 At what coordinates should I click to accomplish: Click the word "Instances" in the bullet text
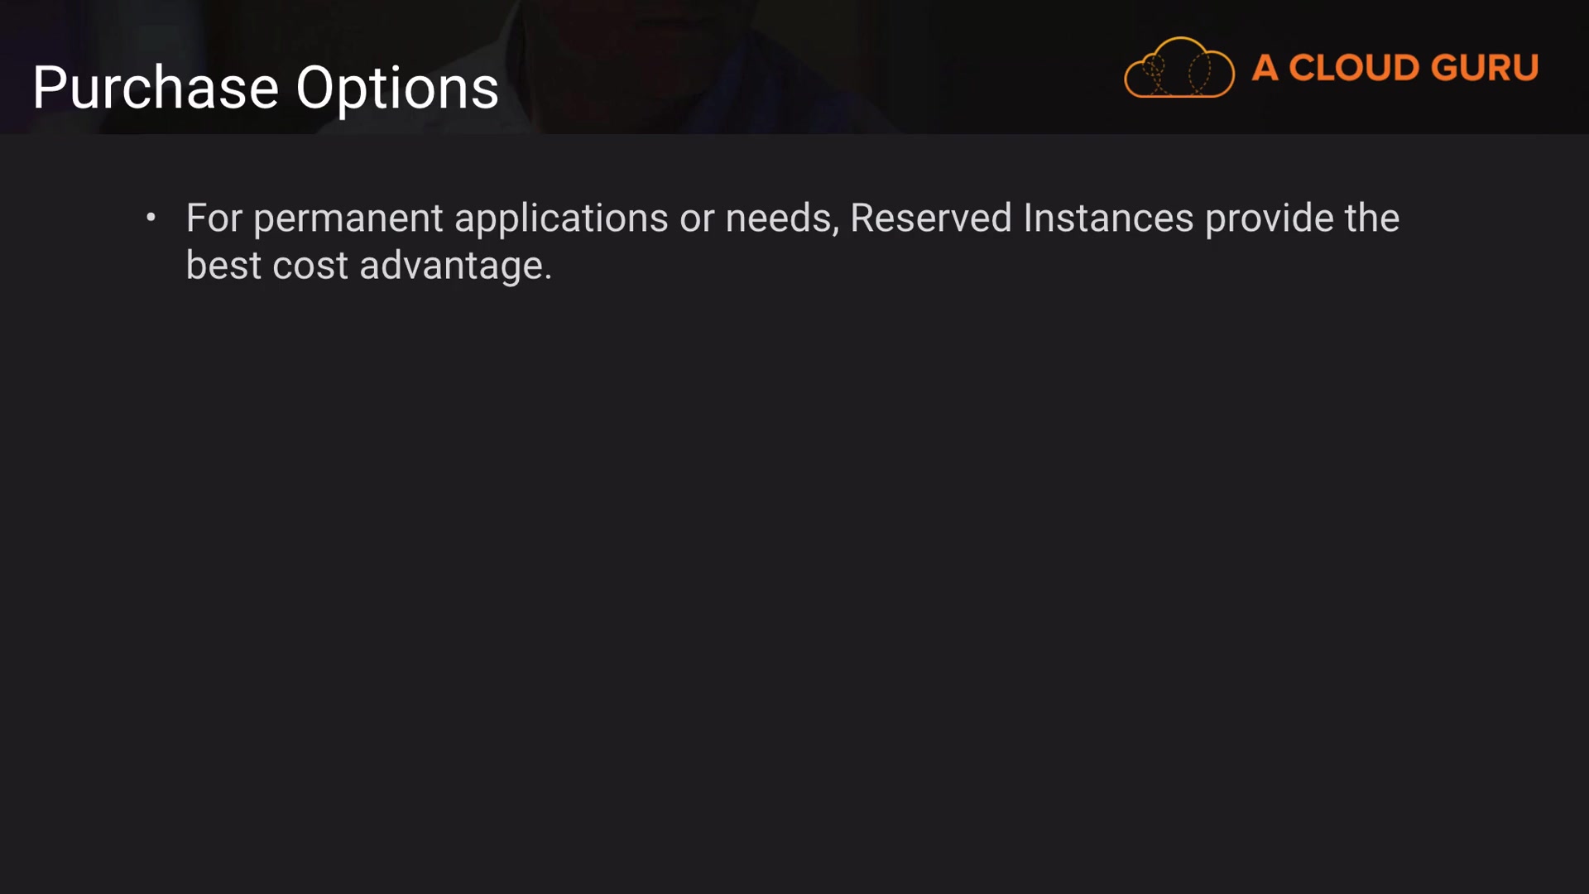point(1108,219)
